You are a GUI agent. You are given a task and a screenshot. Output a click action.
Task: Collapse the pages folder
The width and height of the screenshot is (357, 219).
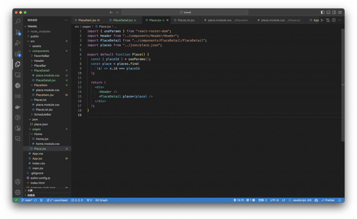click(x=47, y=129)
